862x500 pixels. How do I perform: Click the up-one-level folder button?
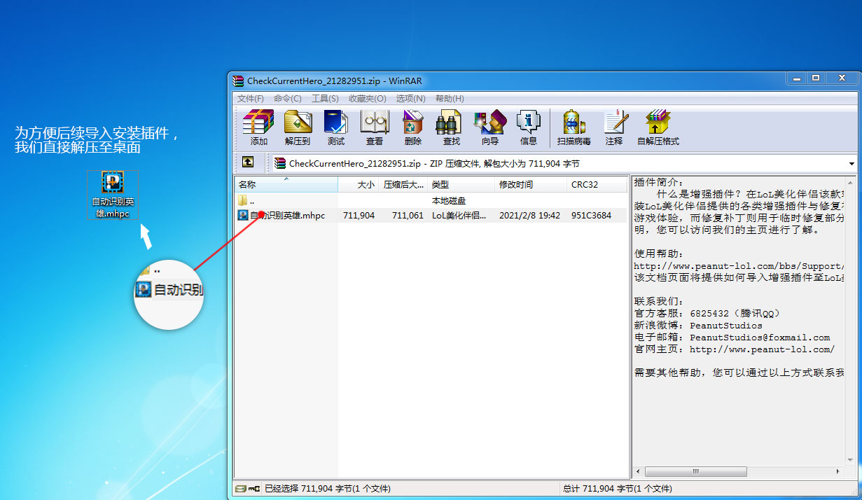coord(248,162)
